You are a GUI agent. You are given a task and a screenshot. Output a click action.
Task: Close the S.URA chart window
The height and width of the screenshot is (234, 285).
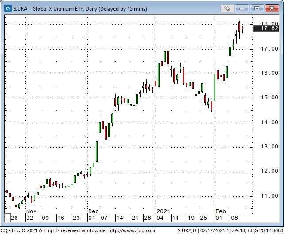click(x=272, y=8)
